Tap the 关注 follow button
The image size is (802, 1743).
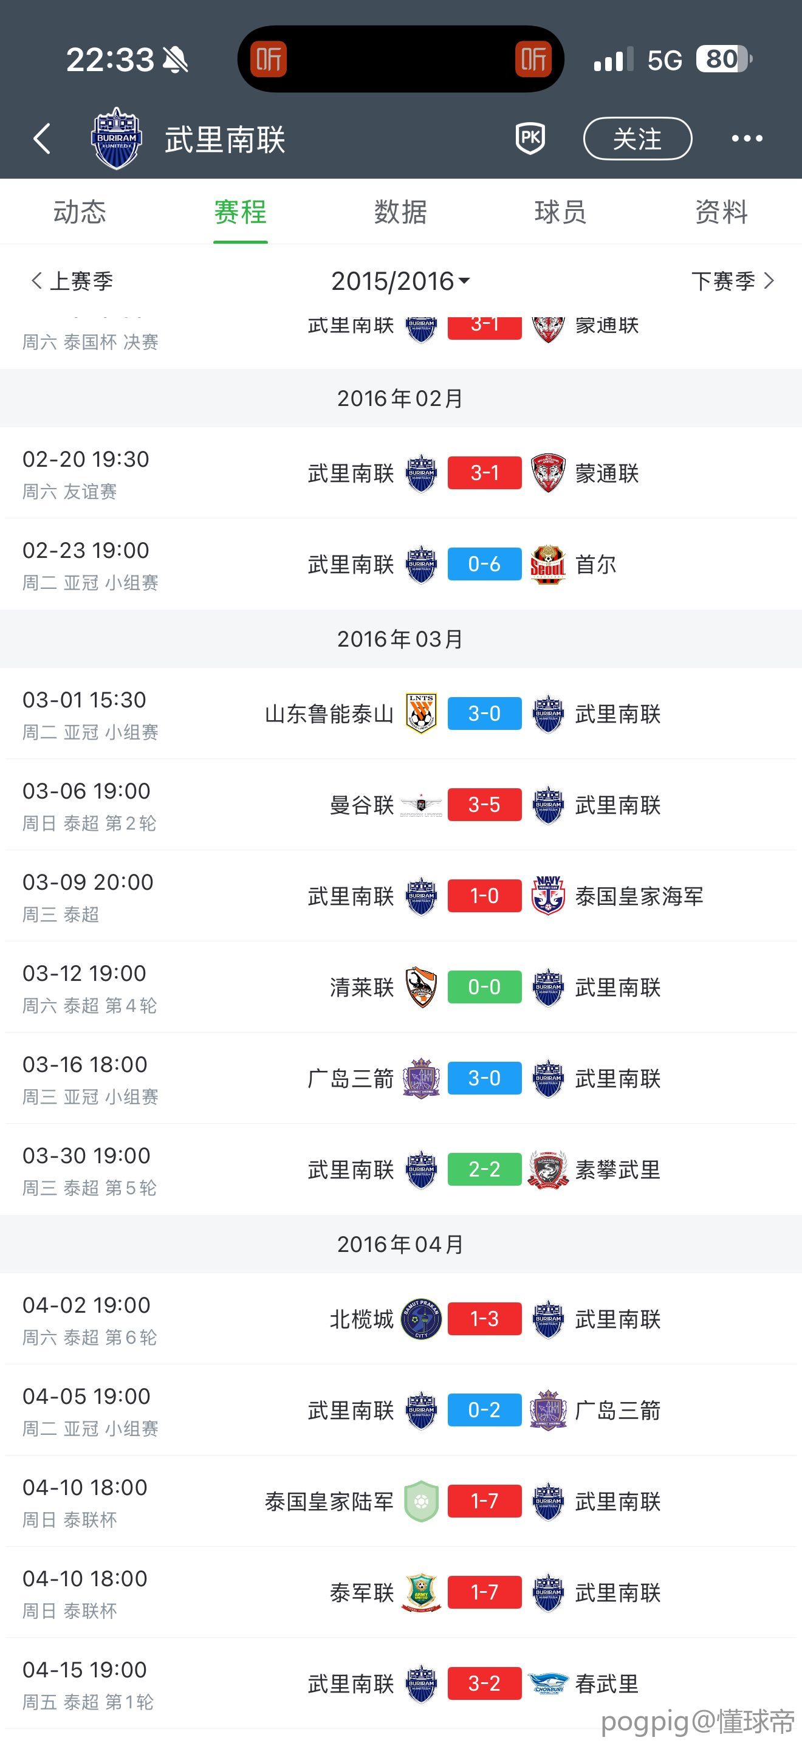tap(637, 139)
